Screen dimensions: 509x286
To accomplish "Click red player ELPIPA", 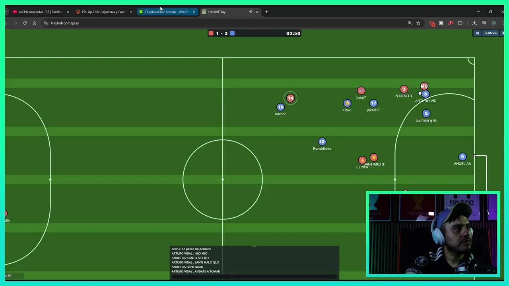I will tap(362, 160).
